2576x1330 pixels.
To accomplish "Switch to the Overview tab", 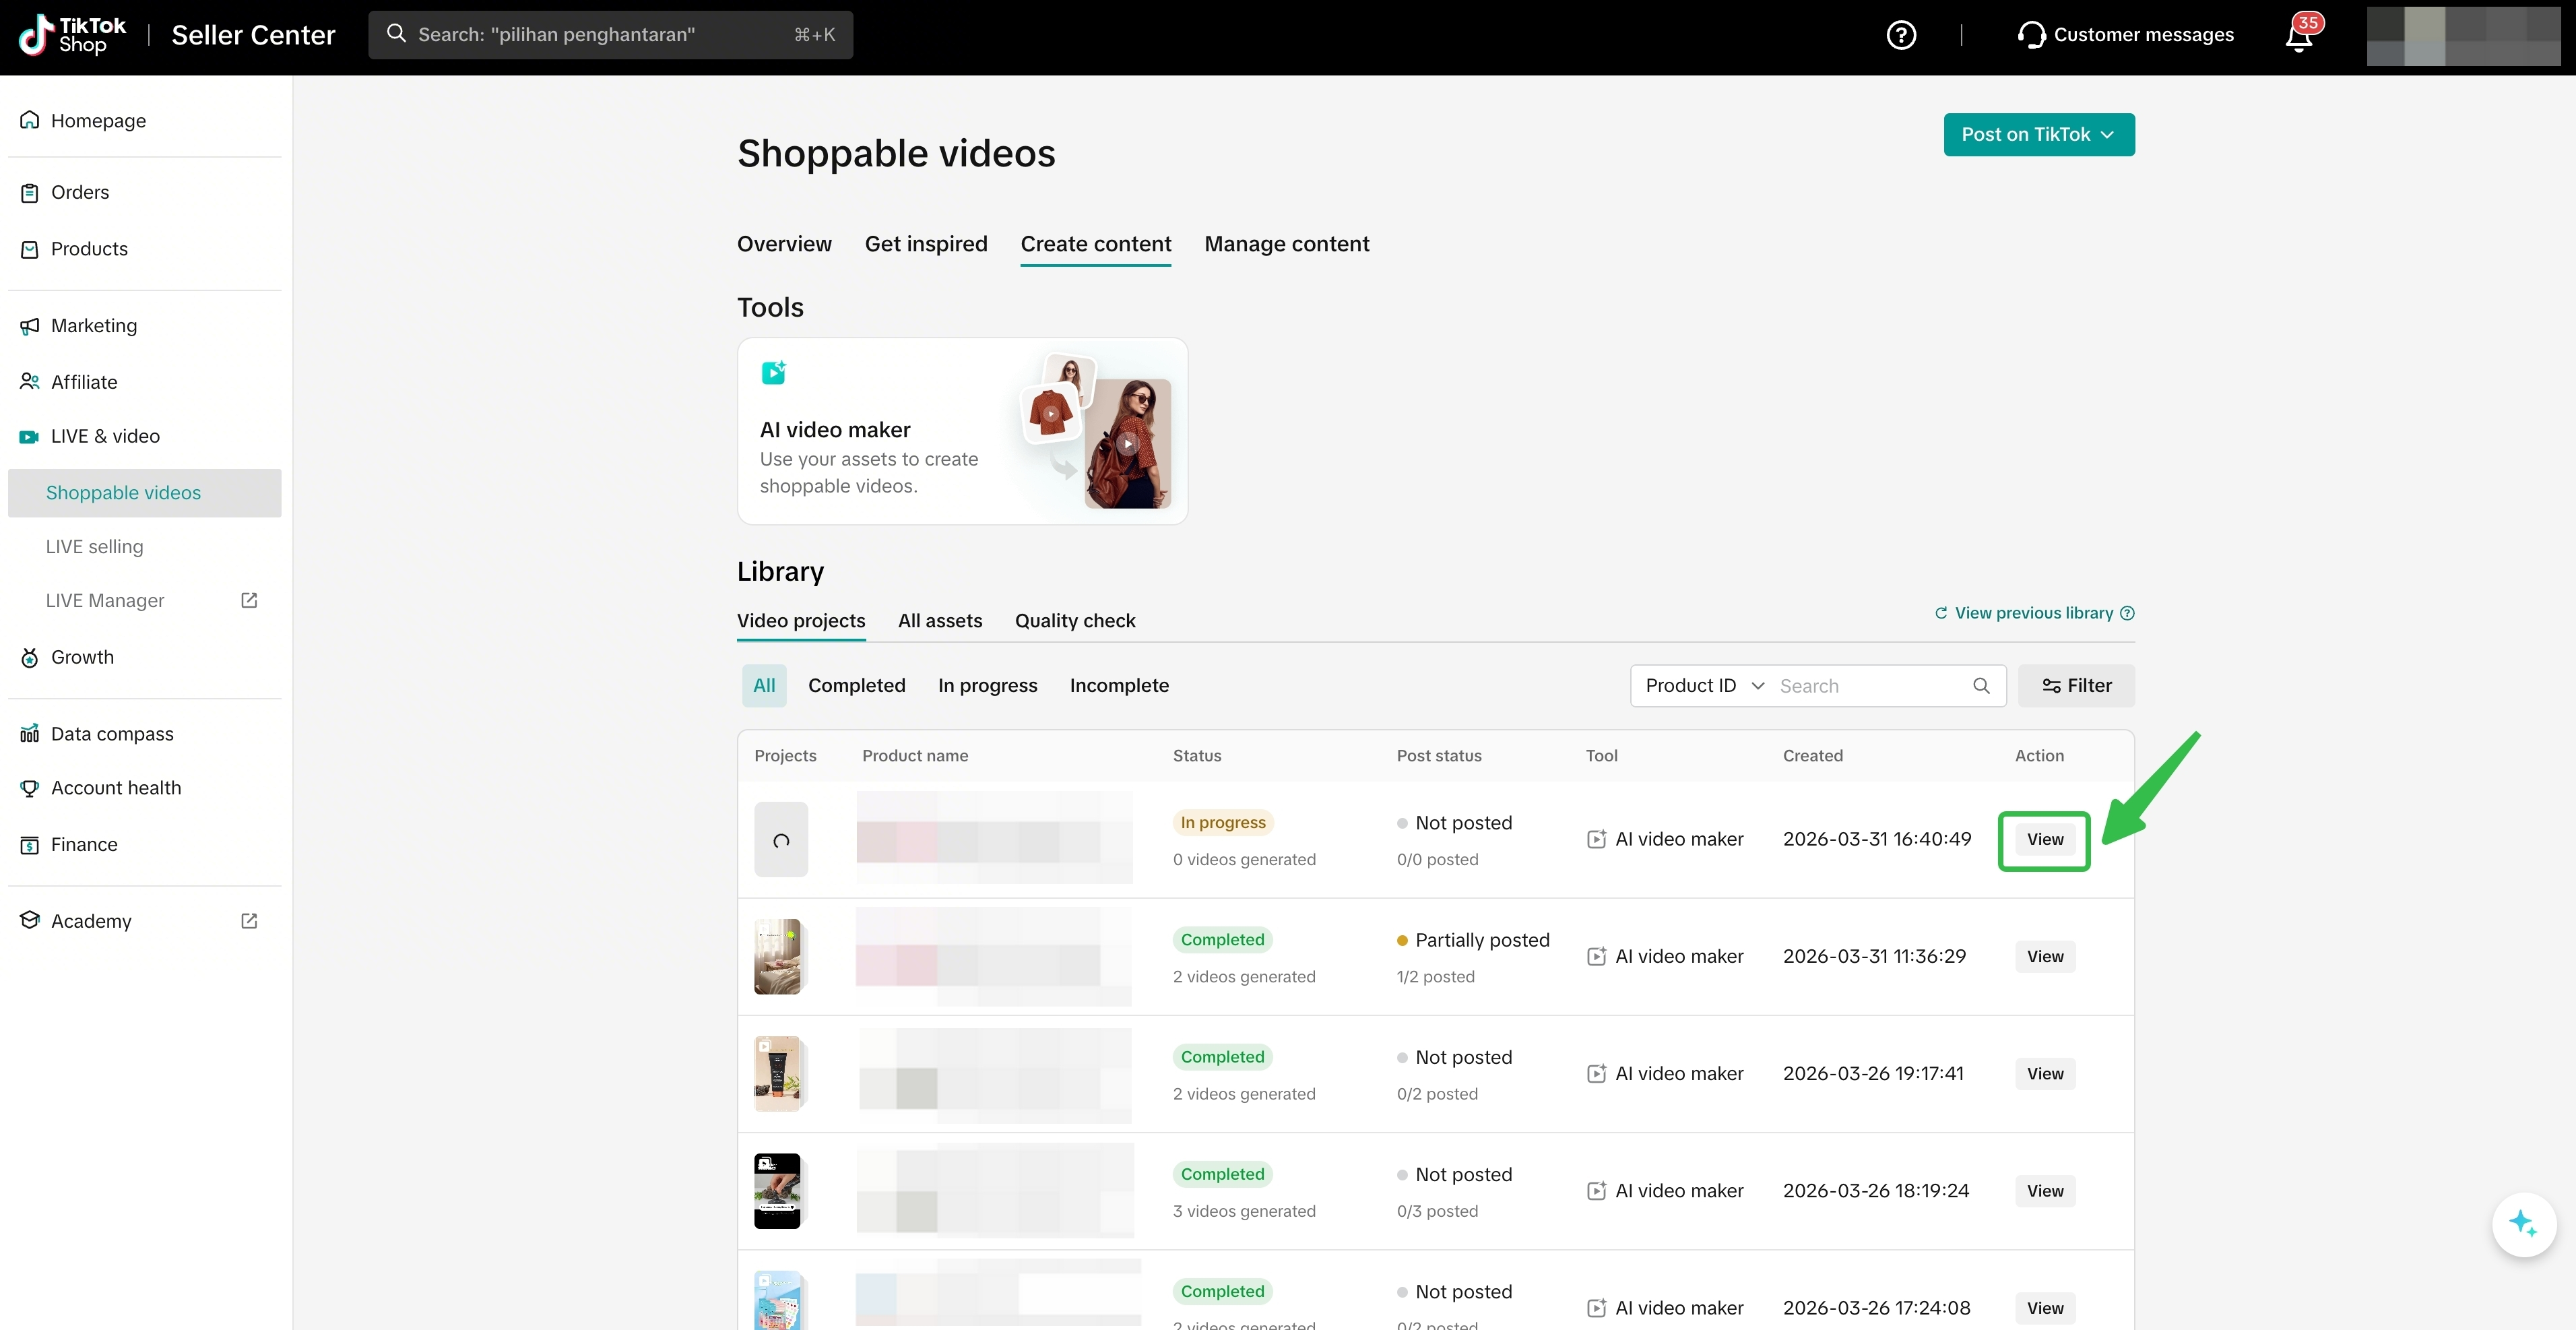I will tap(784, 244).
